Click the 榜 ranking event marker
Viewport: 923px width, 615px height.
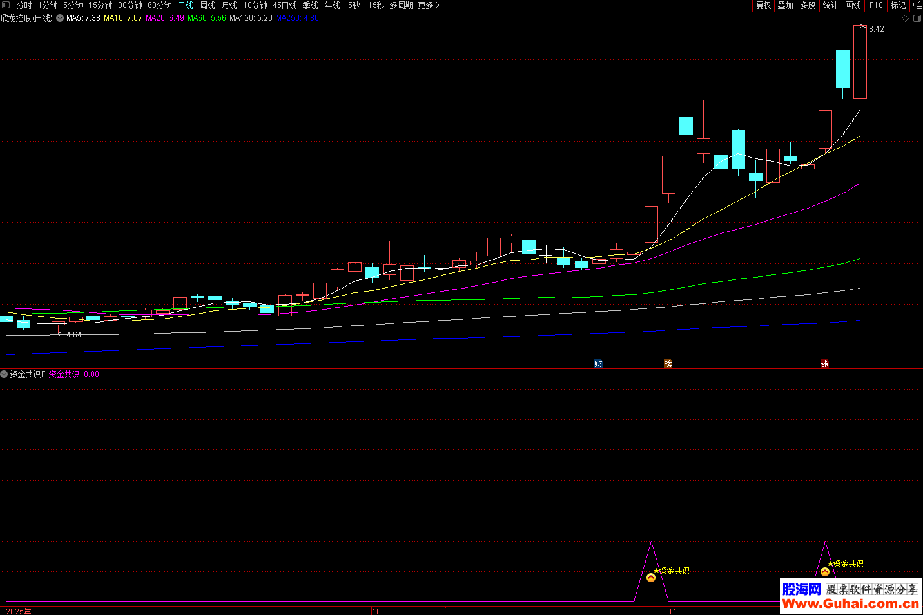click(x=668, y=364)
